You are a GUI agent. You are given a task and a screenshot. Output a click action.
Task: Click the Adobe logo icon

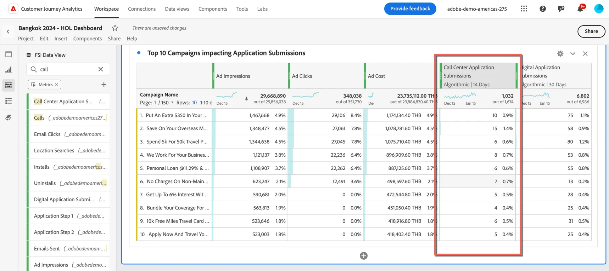[x=13, y=9]
